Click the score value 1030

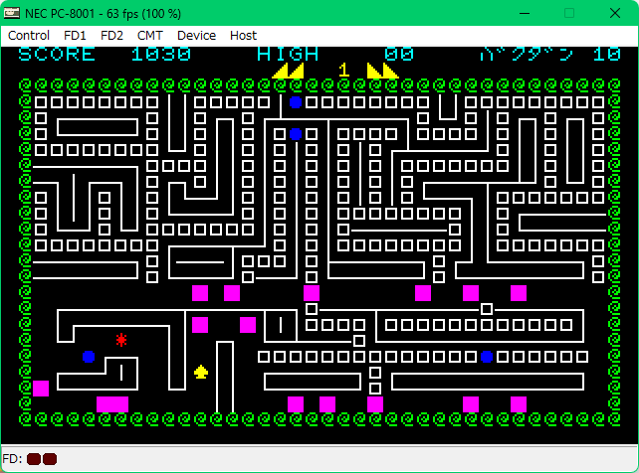pyautogui.click(x=161, y=54)
